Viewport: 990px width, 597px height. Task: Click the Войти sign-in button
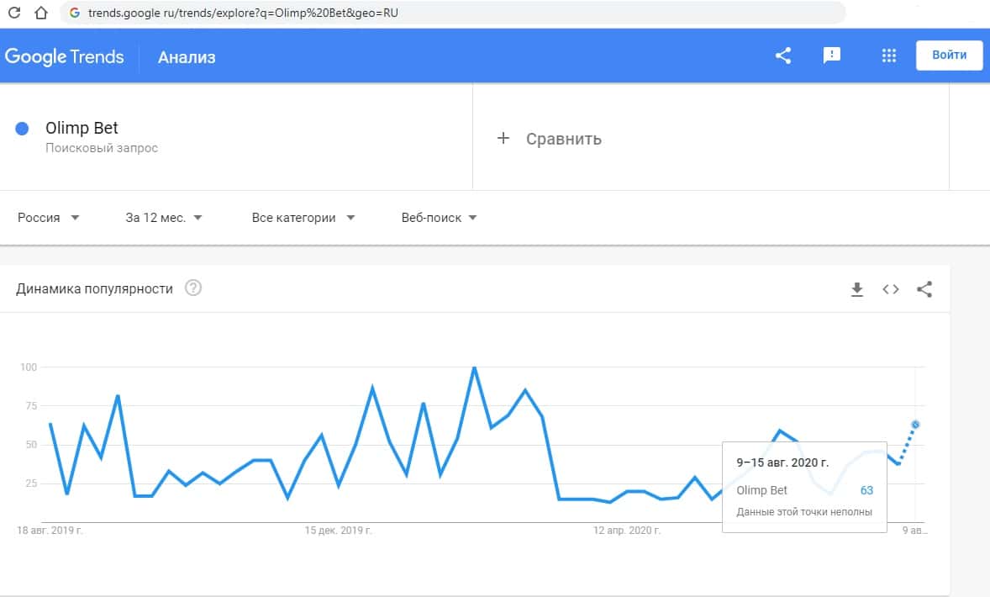pos(949,55)
